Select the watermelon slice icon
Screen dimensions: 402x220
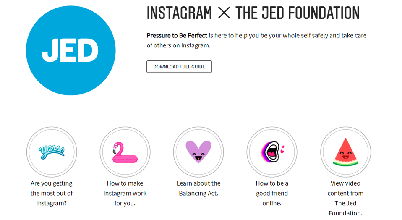346,152
